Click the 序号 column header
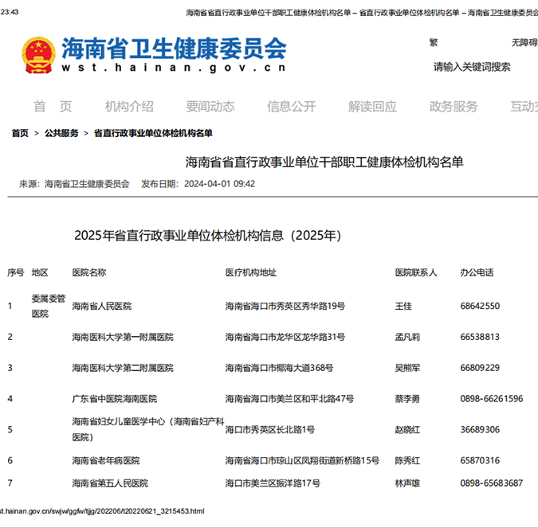This screenshot has height=528, width=538. [x=16, y=272]
